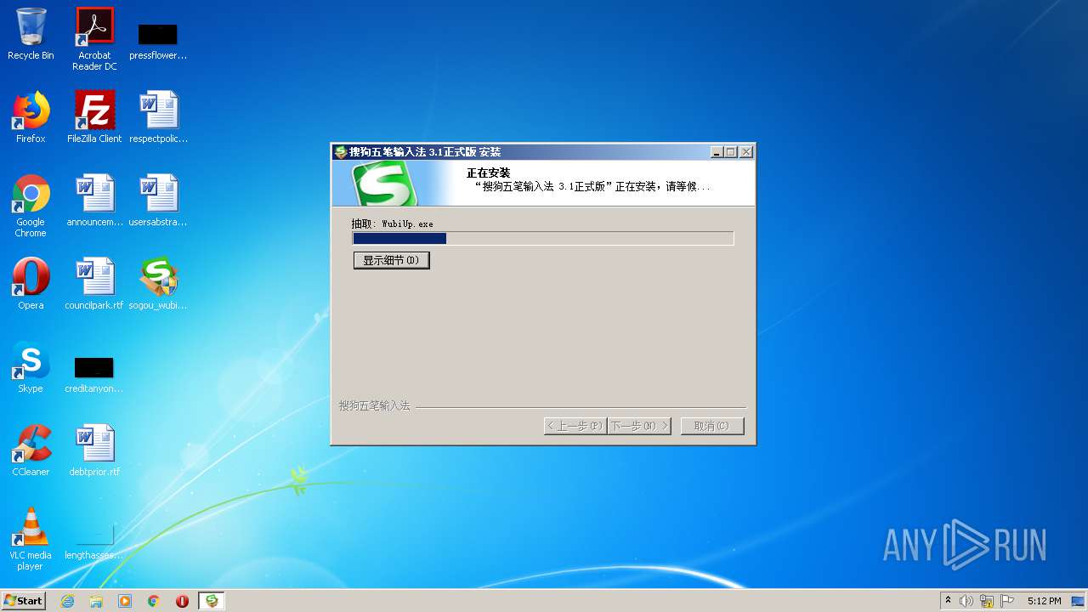Select the creditanyon desktop file
The height and width of the screenshot is (612, 1088).
point(94,374)
